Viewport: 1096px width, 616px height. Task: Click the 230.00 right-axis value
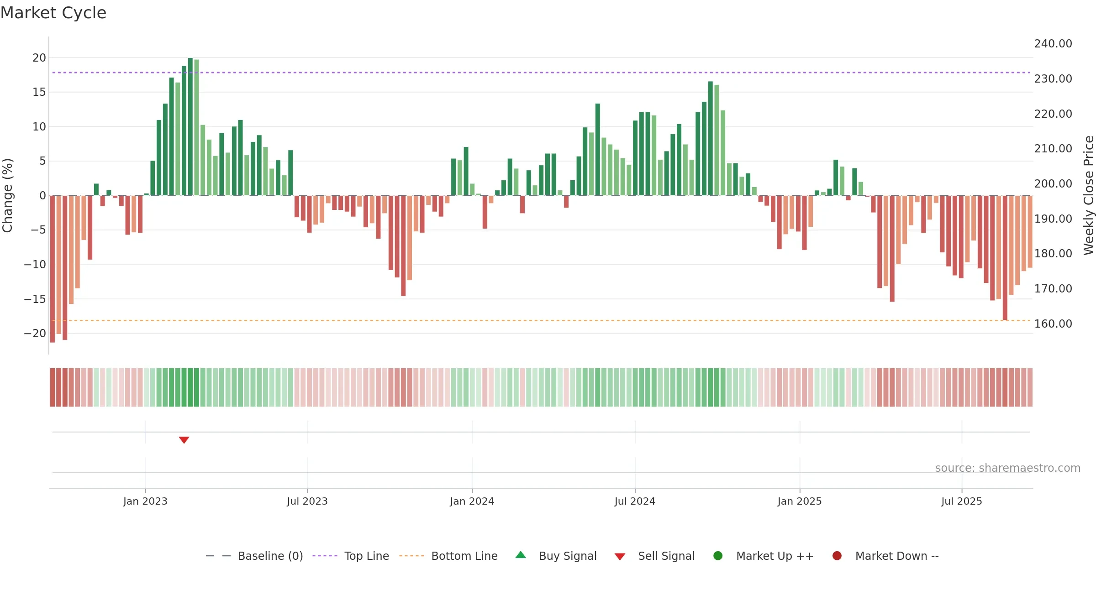pos(1053,79)
